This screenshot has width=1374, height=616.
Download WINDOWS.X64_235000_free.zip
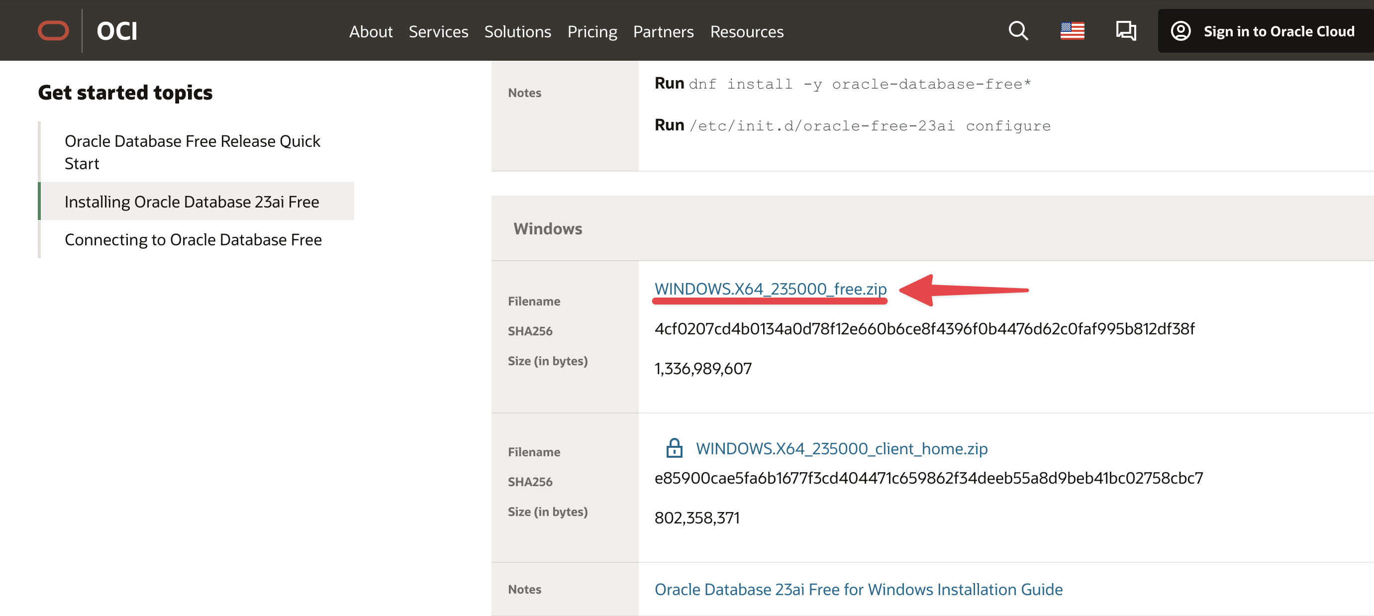770,289
